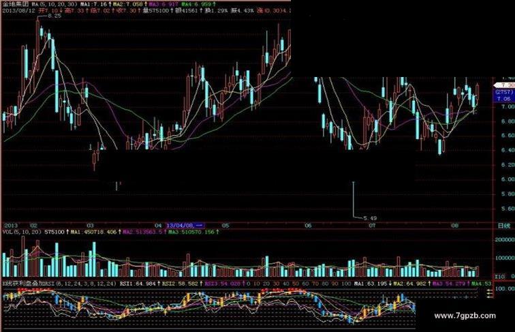
Task: Click the sub-panel MA2: 64.982 value
Action: [x=411, y=283]
